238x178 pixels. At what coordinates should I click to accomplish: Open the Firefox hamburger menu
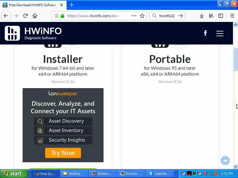point(232,16)
